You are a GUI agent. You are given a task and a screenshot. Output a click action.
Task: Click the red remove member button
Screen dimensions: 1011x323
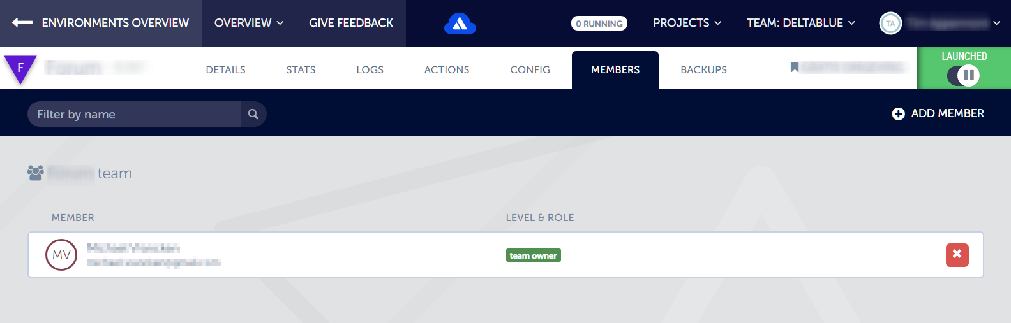[x=957, y=255]
